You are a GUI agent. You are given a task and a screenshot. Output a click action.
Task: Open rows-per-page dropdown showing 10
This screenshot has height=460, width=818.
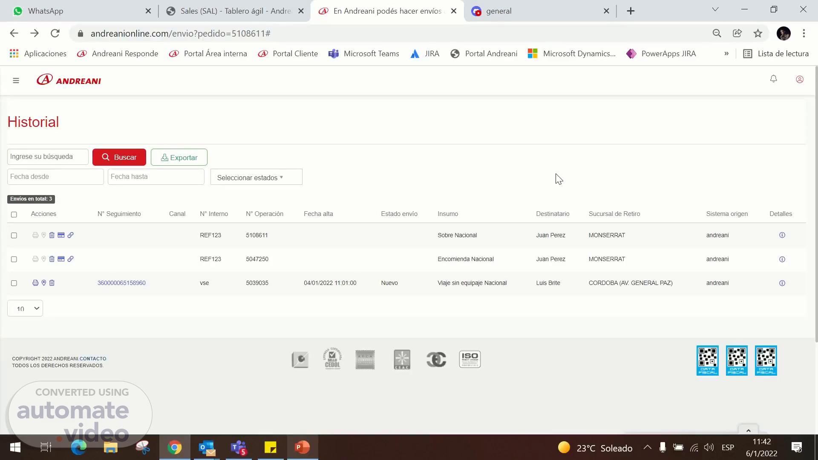[25, 308]
